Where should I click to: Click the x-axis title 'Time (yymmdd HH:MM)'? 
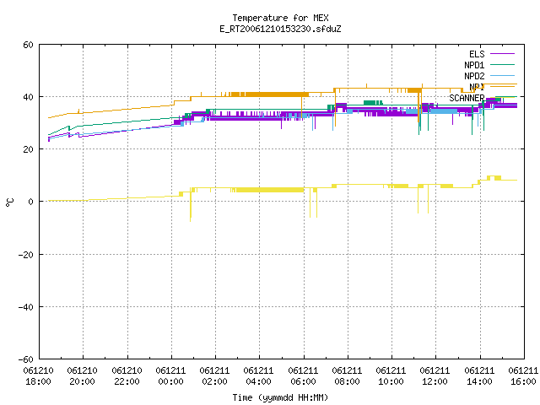[x=280, y=397]
